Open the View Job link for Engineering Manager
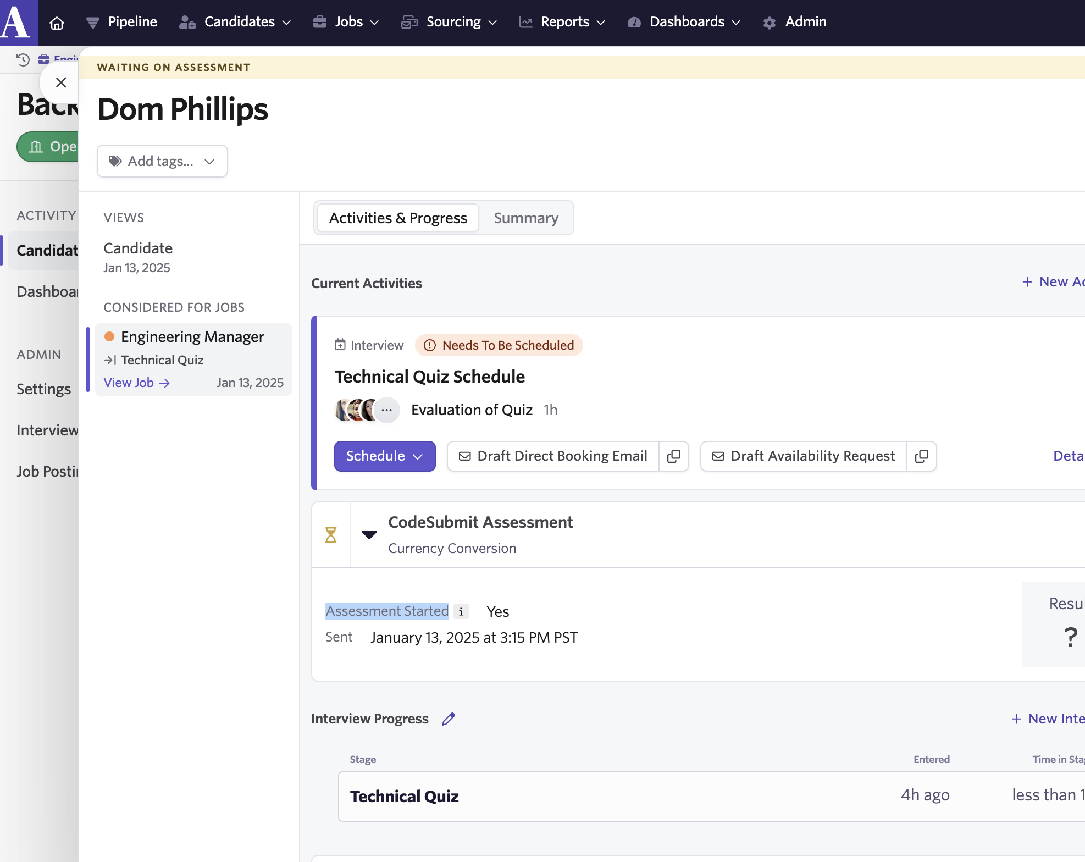 click(136, 382)
